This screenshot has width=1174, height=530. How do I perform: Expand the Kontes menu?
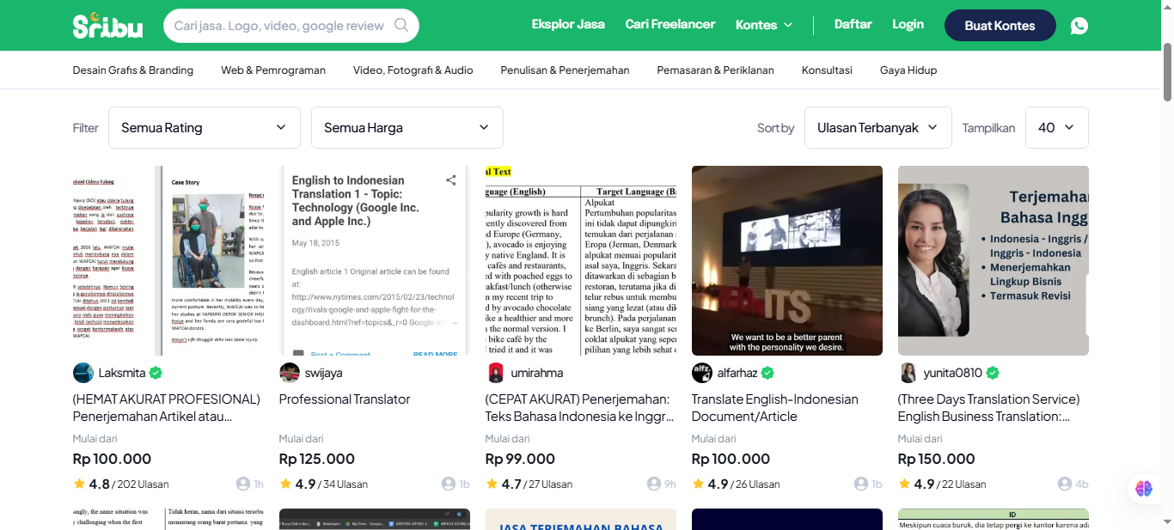(x=764, y=25)
